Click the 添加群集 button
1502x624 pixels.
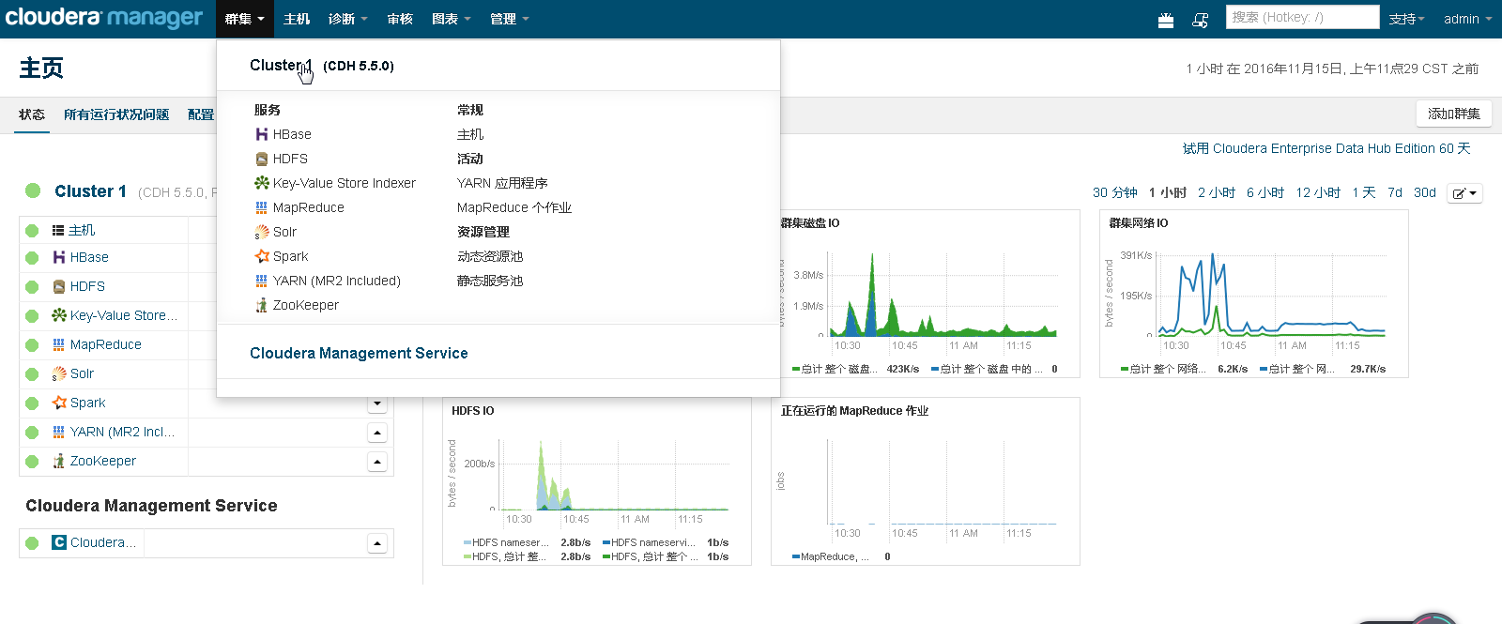point(1453,114)
